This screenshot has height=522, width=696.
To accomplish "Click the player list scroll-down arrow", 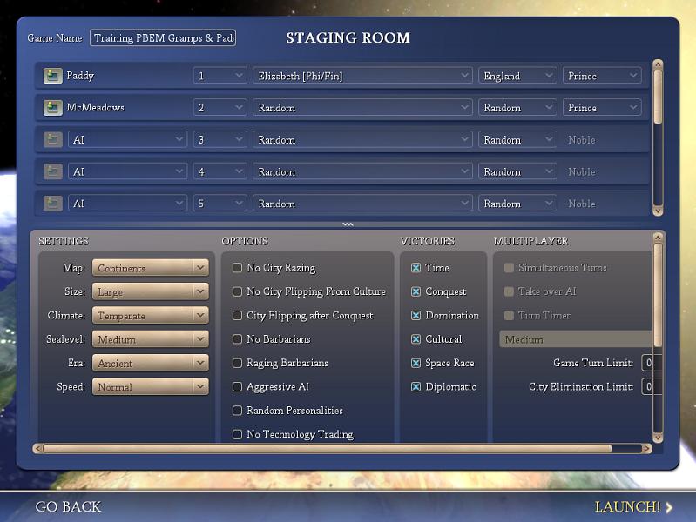I will [x=658, y=210].
